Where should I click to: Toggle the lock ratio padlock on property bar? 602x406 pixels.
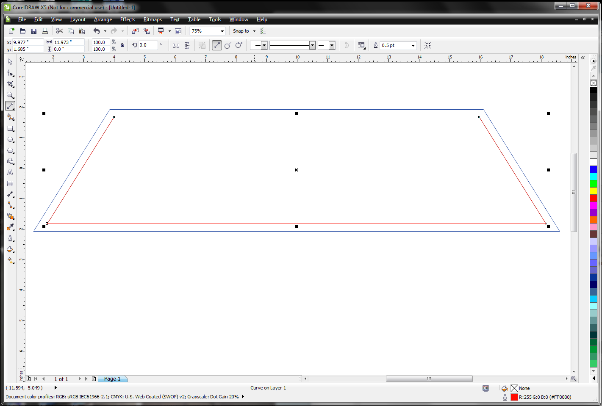coord(122,45)
